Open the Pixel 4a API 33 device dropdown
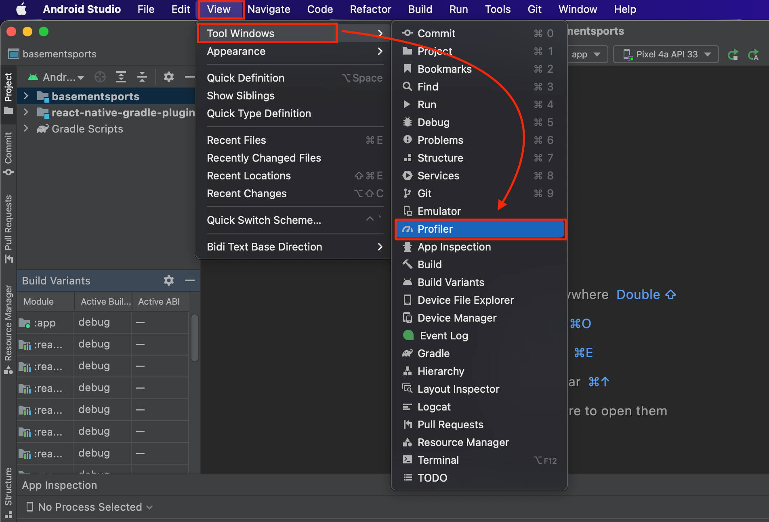Viewport: 769px width, 522px height. coord(666,54)
